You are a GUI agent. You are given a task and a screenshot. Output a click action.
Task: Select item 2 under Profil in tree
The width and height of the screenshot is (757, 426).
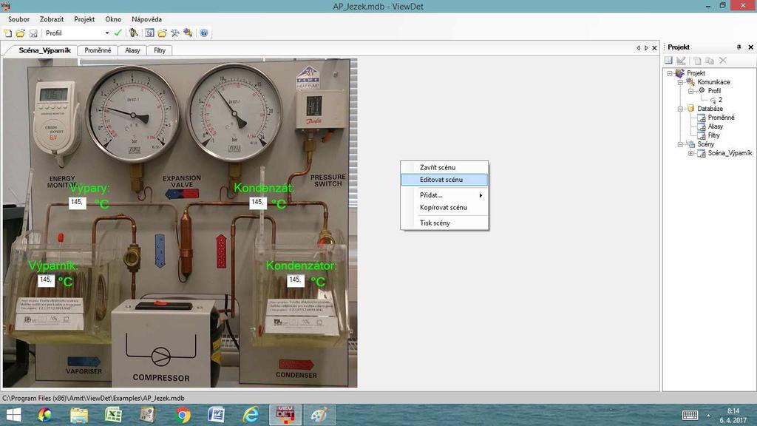pyautogui.click(x=720, y=100)
